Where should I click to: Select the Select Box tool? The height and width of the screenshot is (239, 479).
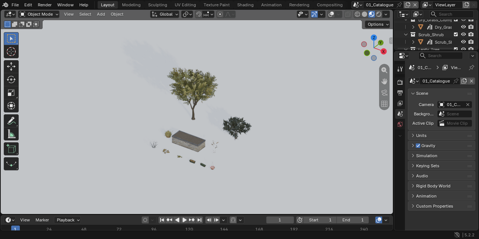[x=11, y=39]
